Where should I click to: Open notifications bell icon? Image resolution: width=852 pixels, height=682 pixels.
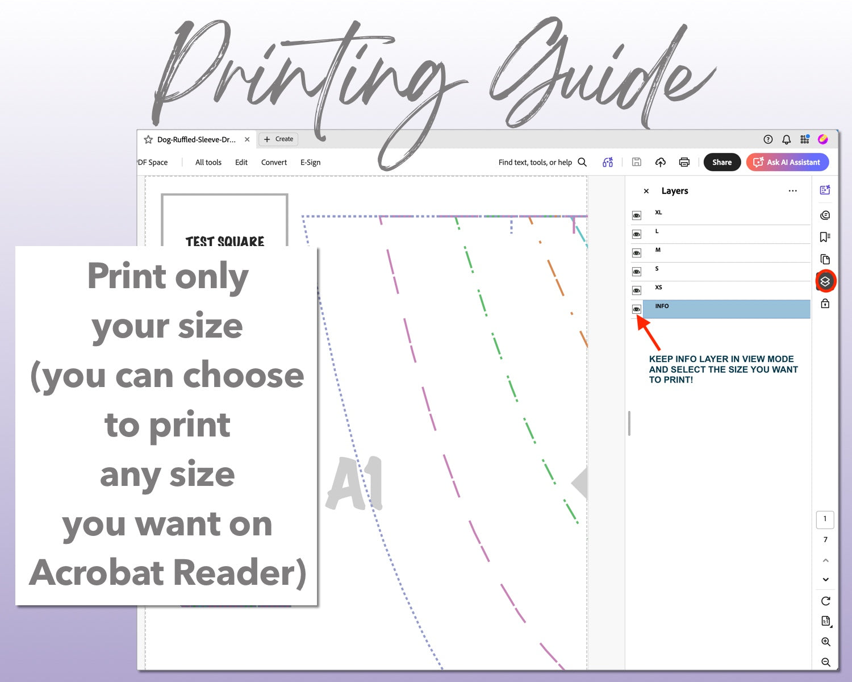[x=787, y=139]
